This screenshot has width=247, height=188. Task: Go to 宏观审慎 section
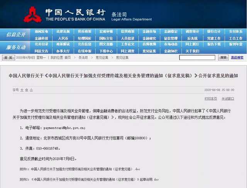(x=106, y=32)
